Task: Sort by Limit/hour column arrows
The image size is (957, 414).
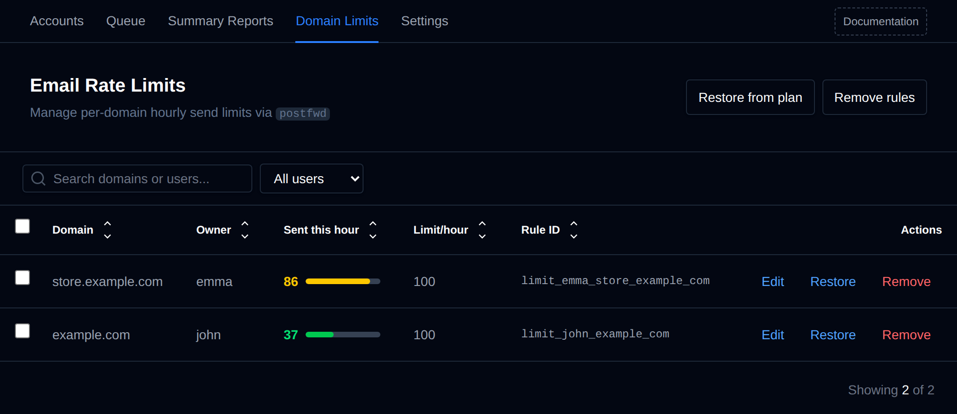Action: coord(482,230)
